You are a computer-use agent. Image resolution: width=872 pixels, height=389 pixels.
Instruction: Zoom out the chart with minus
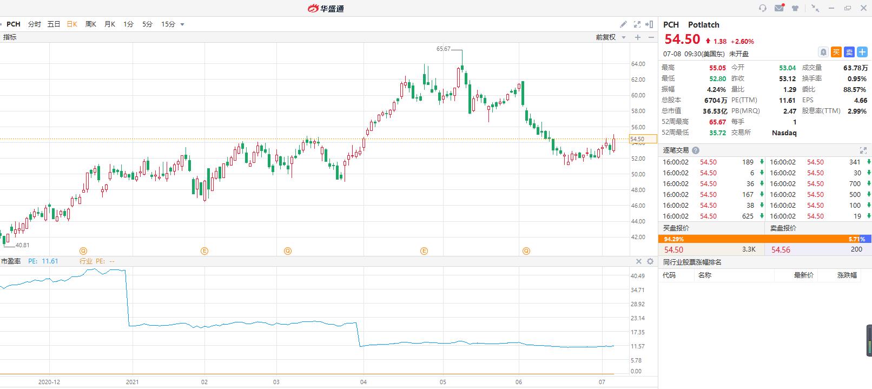[651, 37]
